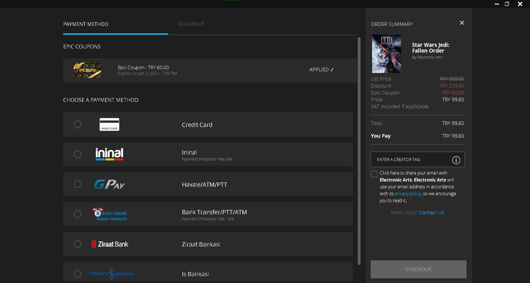Viewport: 530px width, 283px height.
Task: Click the grey Checkout button
Action: tap(418, 269)
